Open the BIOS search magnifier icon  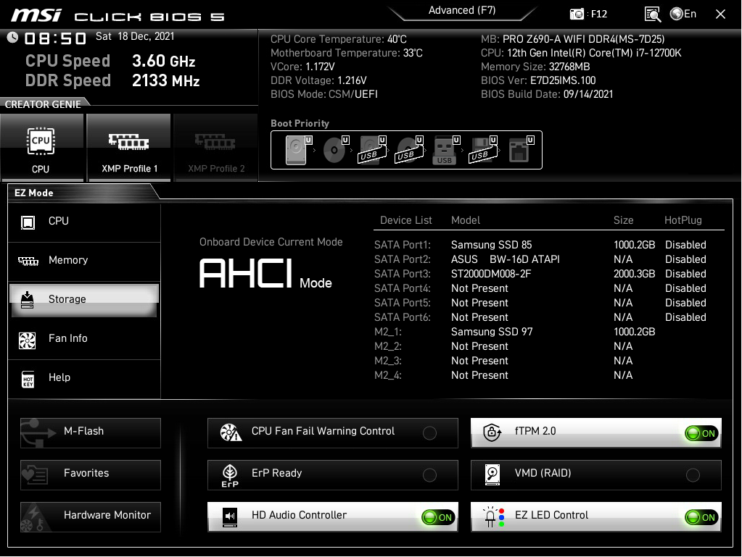653,14
